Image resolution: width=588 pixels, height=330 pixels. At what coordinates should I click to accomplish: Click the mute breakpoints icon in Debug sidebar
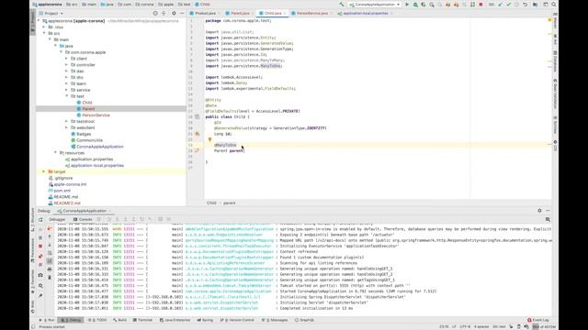coord(40,265)
